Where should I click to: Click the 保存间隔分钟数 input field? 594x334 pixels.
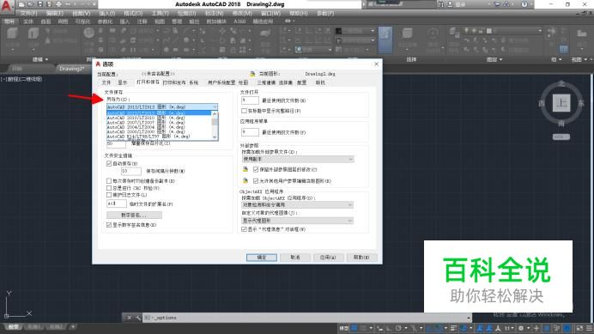click(x=130, y=171)
